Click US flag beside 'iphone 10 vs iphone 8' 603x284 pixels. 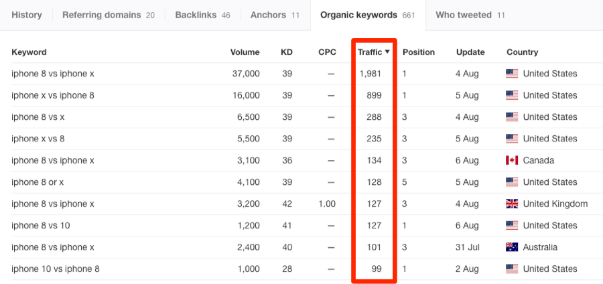(513, 269)
